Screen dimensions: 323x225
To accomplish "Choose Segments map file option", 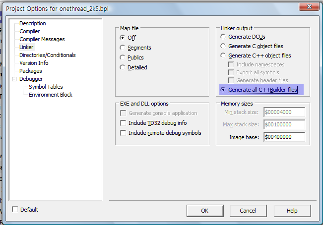I will pos(123,48).
